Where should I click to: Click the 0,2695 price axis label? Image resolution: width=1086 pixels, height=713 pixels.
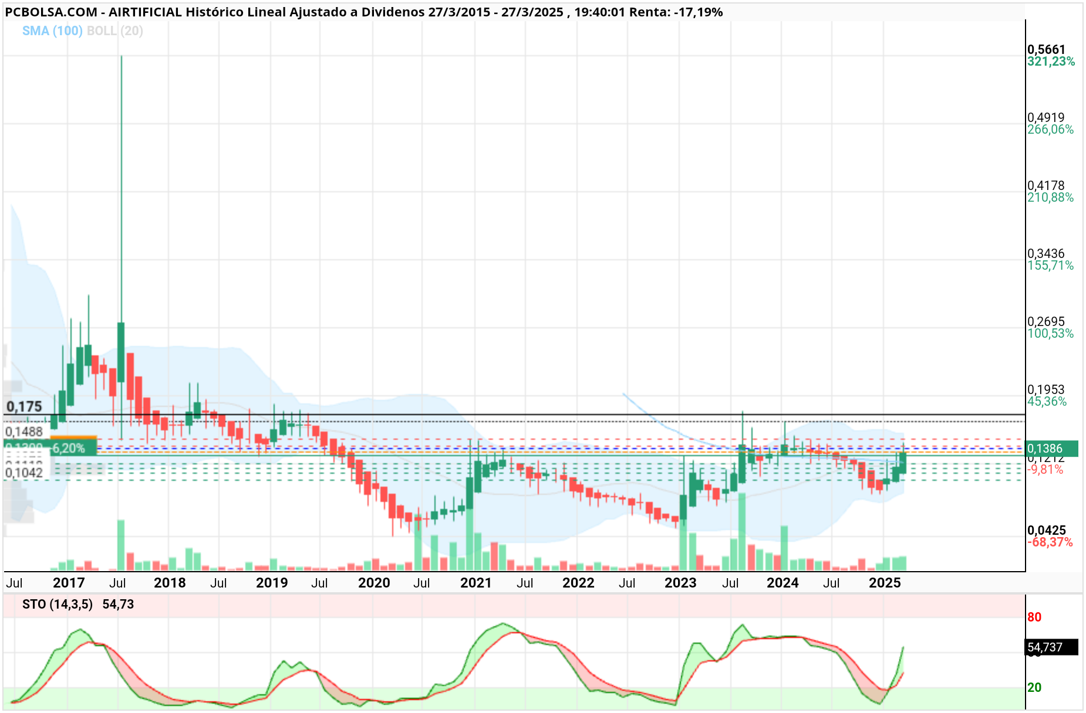click(x=1046, y=321)
